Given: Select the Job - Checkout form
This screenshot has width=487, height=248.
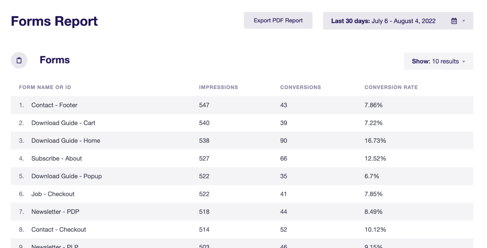Looking at the screenshot, I should (242, 194).
